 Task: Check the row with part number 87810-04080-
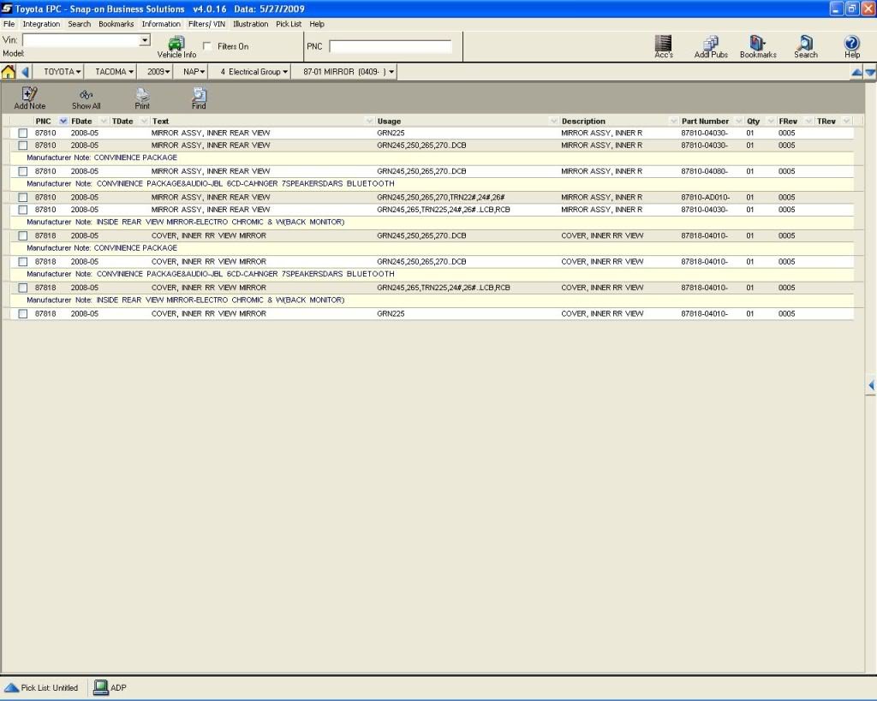(x=22, y=172)
